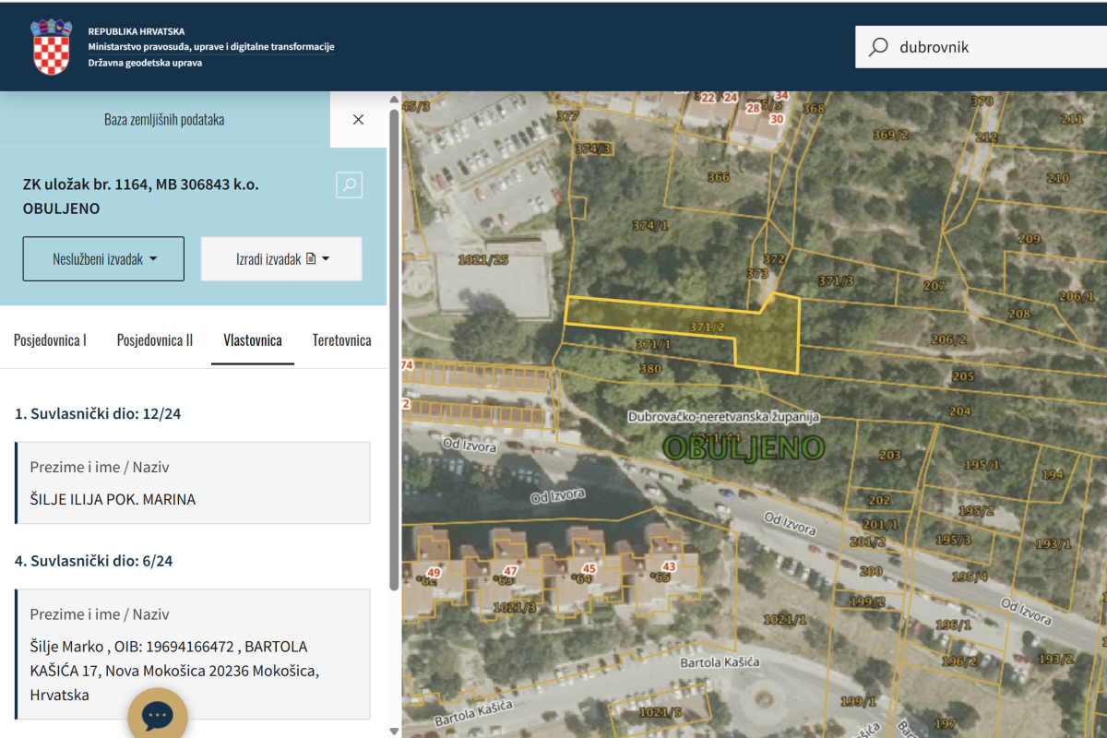Click the scrollbar down arrow
This screenshot has width=1107, height=738.
(394, 732)
